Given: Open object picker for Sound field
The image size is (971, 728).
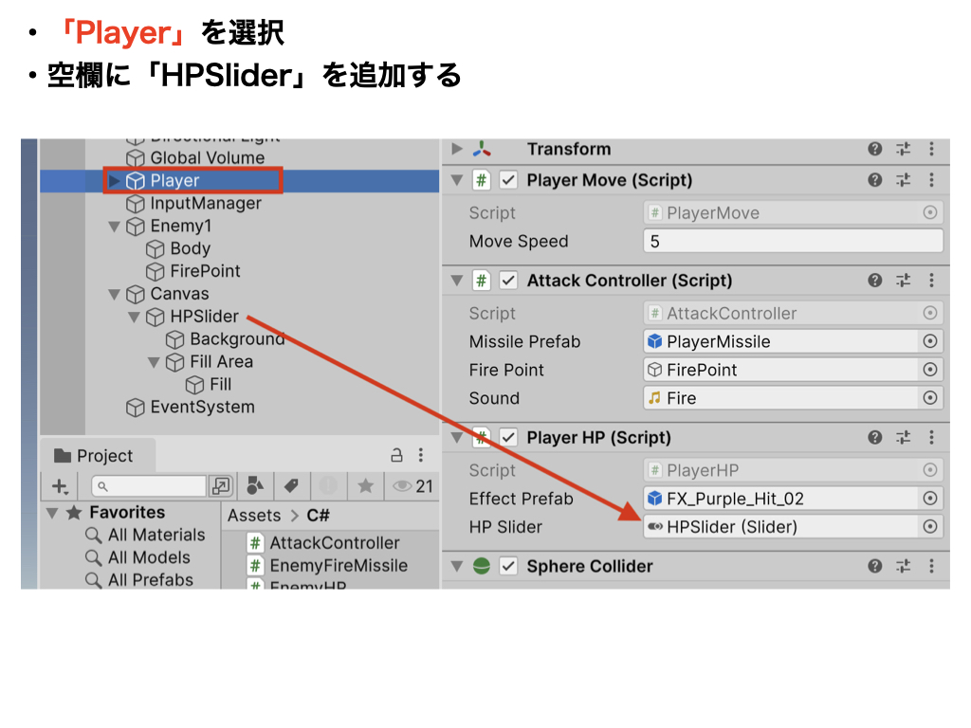Looking at the screenshot, I should tap(930, 398).
